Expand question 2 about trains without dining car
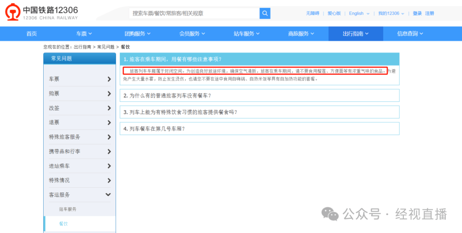The image size is (462, 233). coord(259,95)
